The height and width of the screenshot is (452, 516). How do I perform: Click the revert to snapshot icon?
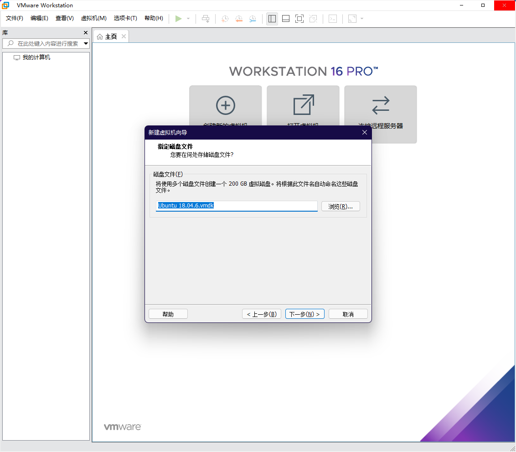(x=239, y=19)
